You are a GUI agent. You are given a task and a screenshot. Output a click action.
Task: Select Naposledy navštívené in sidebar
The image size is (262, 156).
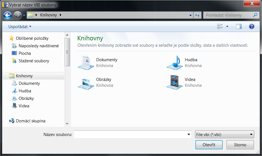(38, 46)
